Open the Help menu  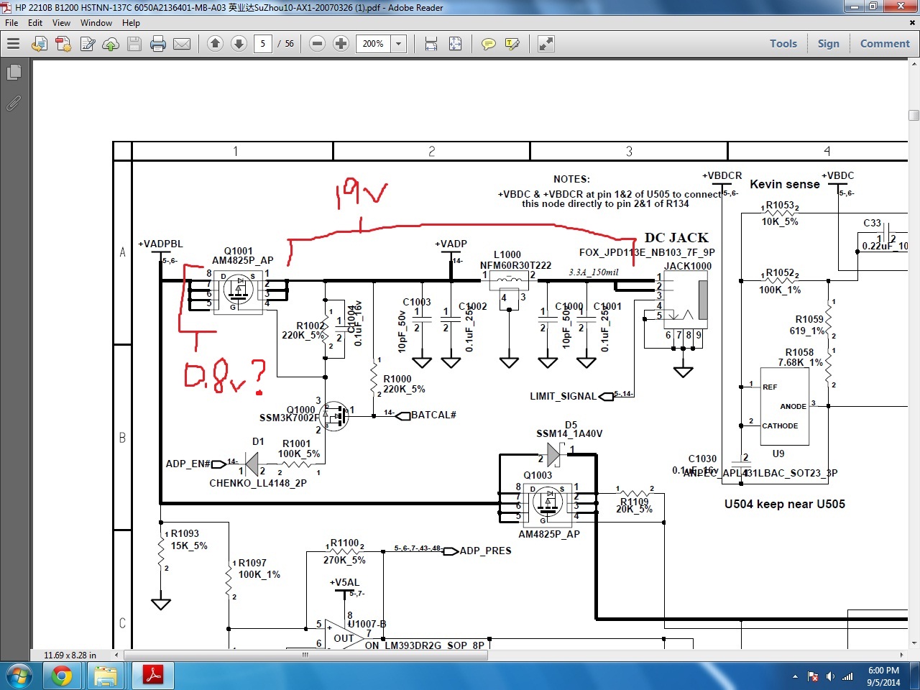131,23
